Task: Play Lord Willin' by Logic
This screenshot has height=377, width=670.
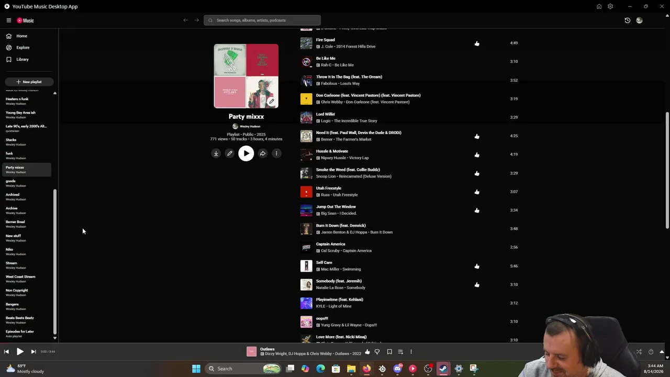Action: [306, 117]
